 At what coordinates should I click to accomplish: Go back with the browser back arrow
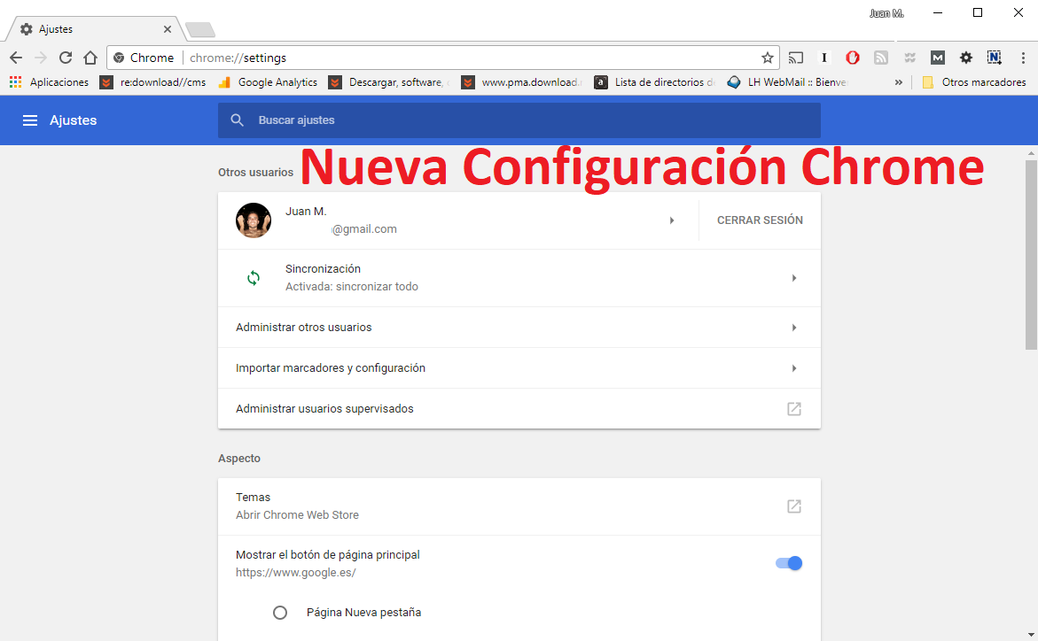pyautogui.click(x=16, y=58)
